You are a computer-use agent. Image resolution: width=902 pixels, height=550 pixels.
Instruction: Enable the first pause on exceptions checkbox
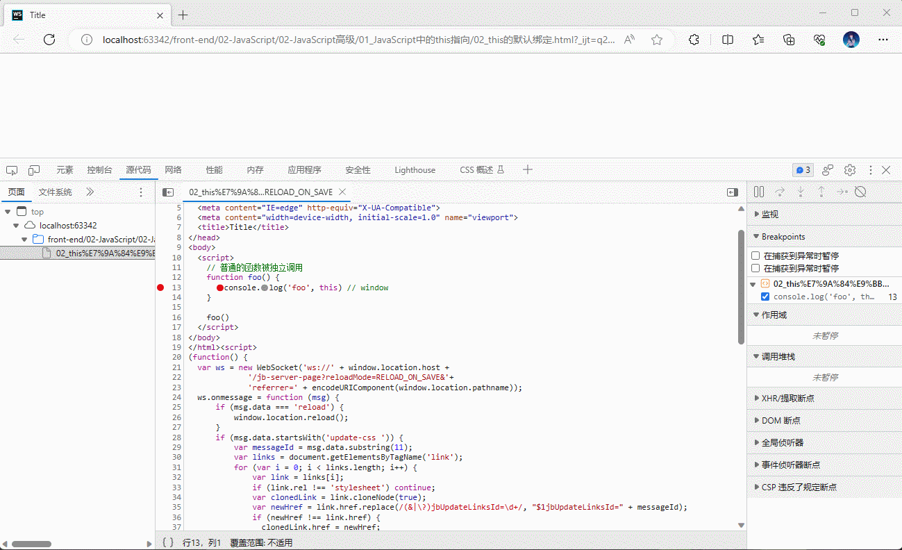[755, 256]
